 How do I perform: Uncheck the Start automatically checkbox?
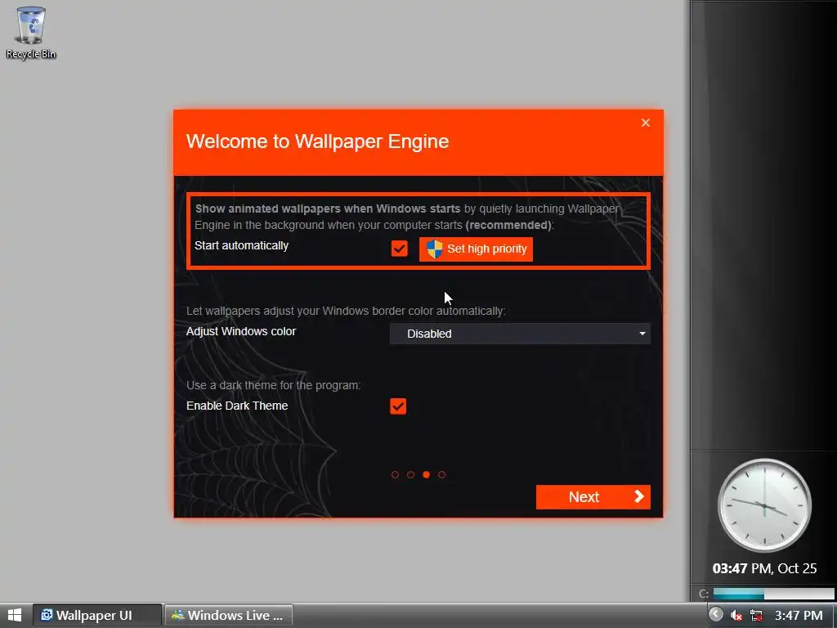399,249
